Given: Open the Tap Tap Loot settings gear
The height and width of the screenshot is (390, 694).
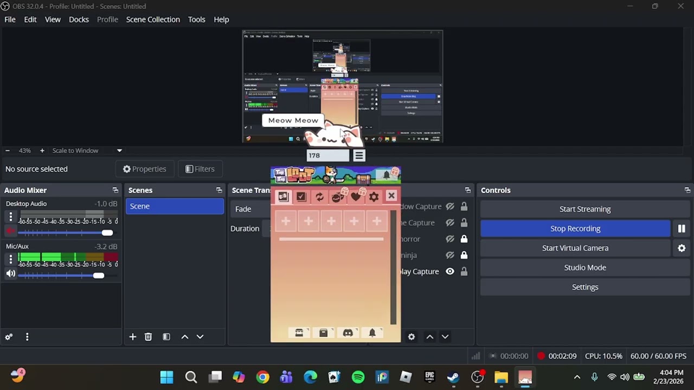Looking at the screenshot, I should pos(374,197).
